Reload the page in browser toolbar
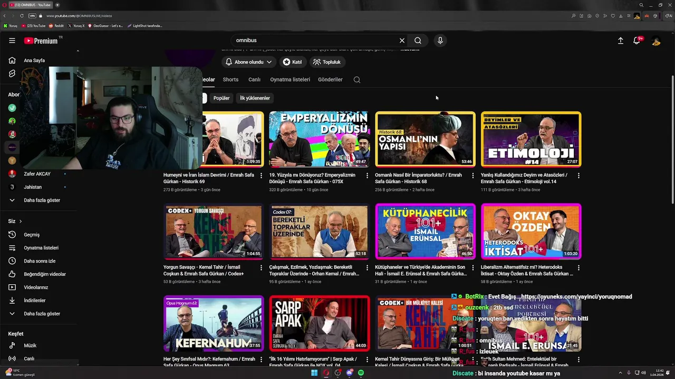Screen dimensions: 675x379 tap(22, 16)
